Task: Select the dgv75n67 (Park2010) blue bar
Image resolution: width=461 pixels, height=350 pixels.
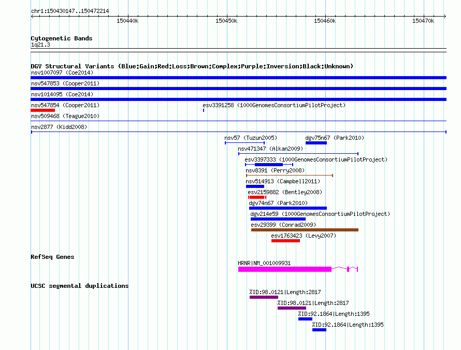Action: [316, 143]
